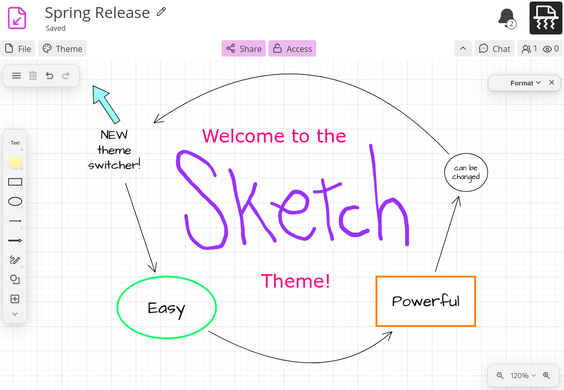The height and width of the screenshot is (390, 564).
Task: Click the Share button
Action: tap(244, 48)
